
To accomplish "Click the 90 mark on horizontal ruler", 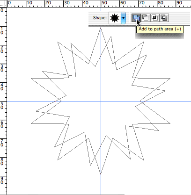I will tap(179, 3).
